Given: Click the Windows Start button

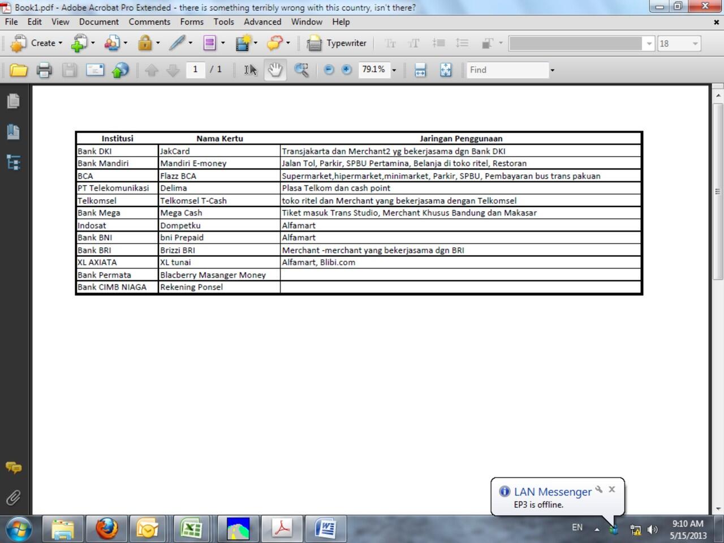Looking at the screenshot, I should (19, 529).
